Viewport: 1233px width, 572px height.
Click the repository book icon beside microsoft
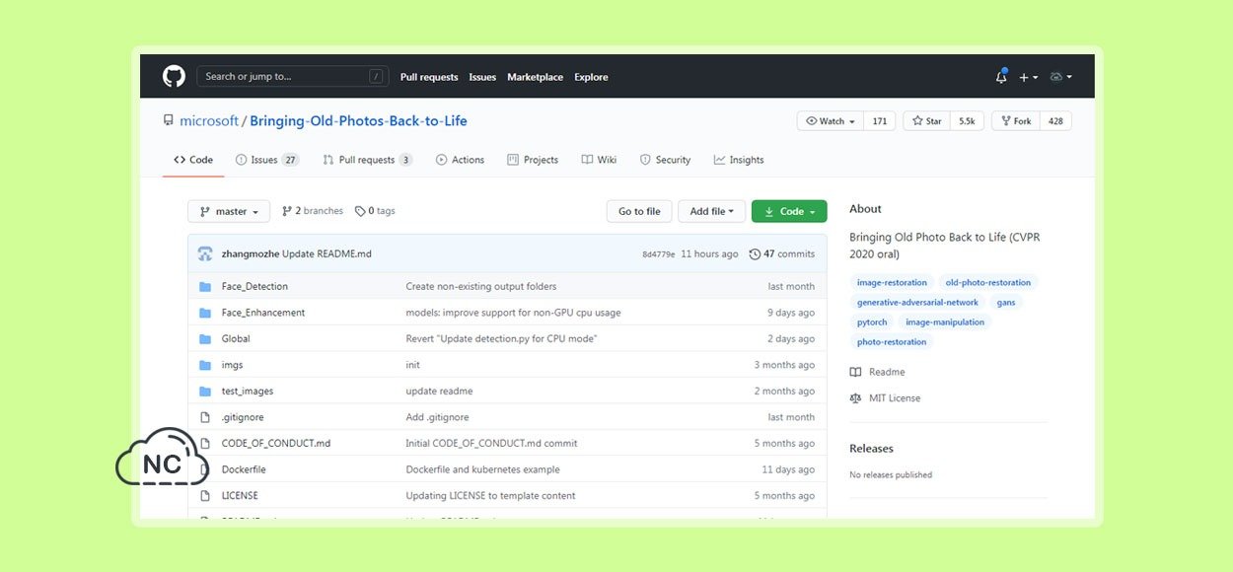169,120
